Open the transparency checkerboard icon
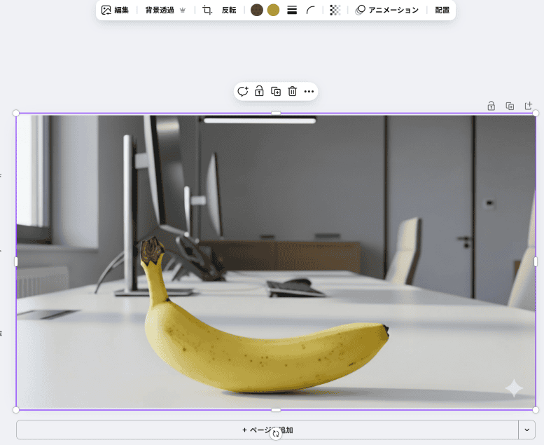 point(335,11)
